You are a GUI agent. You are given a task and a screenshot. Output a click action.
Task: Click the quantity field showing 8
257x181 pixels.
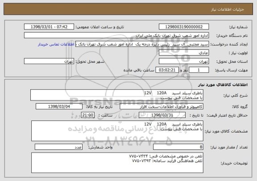pyautogui.click(x=178, y=147)
